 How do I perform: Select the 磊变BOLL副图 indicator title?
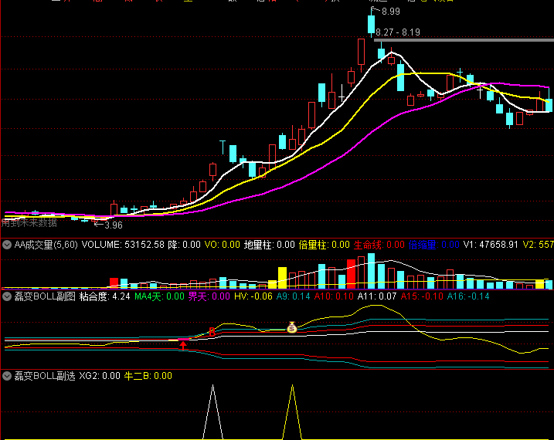coord(45,296)
